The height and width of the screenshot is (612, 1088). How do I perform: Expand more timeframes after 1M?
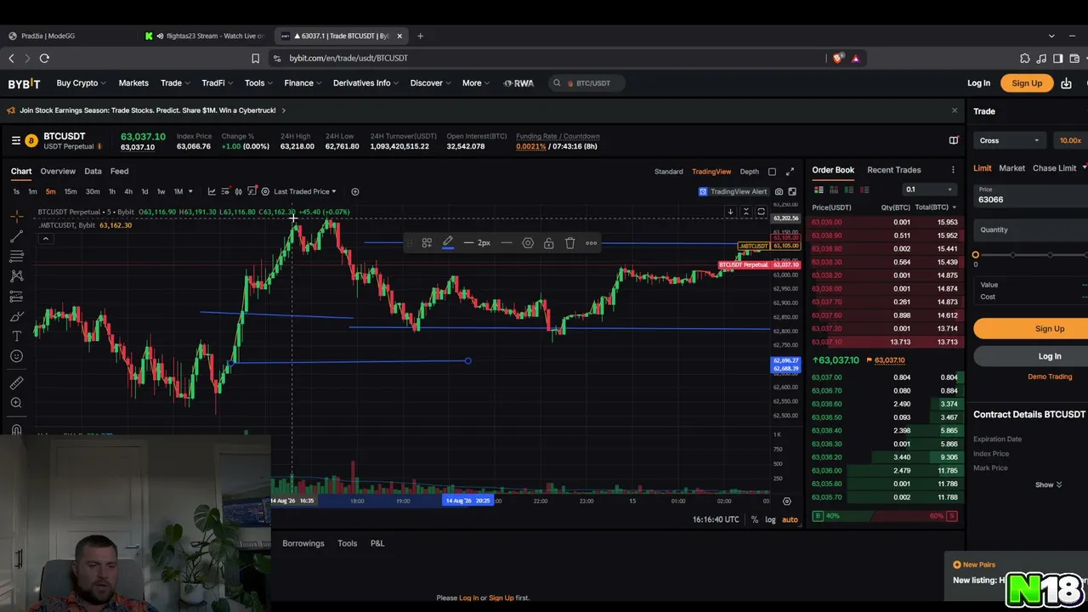click(190, 191)
